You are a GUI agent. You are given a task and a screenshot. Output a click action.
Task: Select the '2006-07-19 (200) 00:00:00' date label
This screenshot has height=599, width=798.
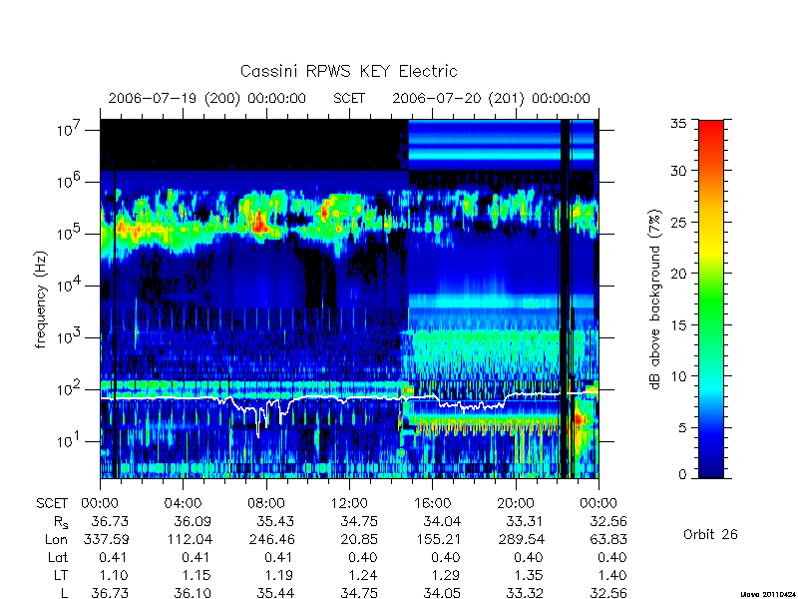[207, 98]
